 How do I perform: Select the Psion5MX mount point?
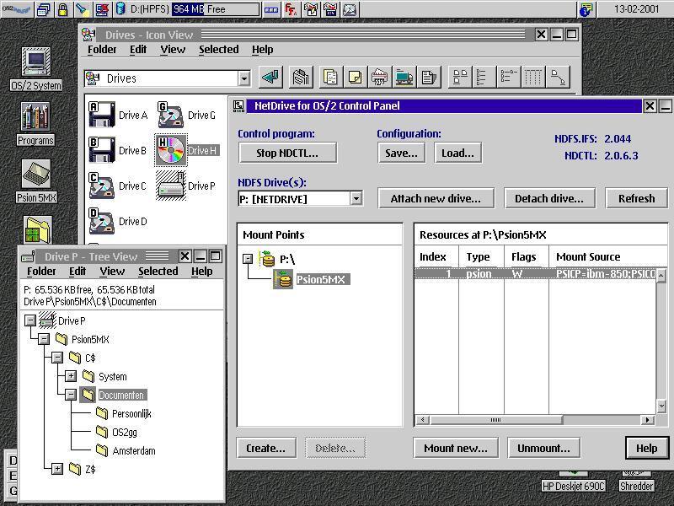pyautogui.click(x=321, y=279)
